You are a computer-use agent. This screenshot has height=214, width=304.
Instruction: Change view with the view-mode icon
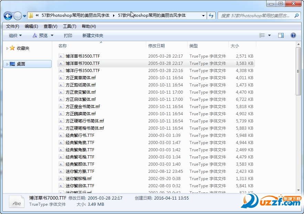(262, 35)
